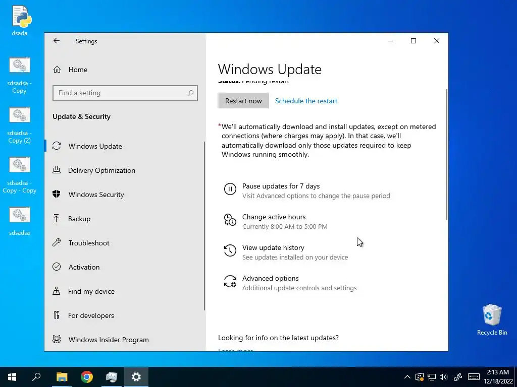Select the Recycle Bin desktop icon
The width and height of the screenshot is (517, 387).
(x=492, y=320)
